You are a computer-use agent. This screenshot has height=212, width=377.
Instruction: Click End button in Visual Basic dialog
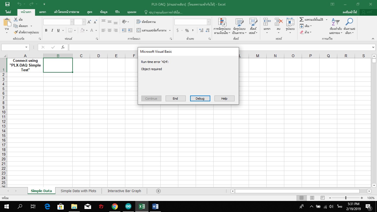(x=175, y=99)
